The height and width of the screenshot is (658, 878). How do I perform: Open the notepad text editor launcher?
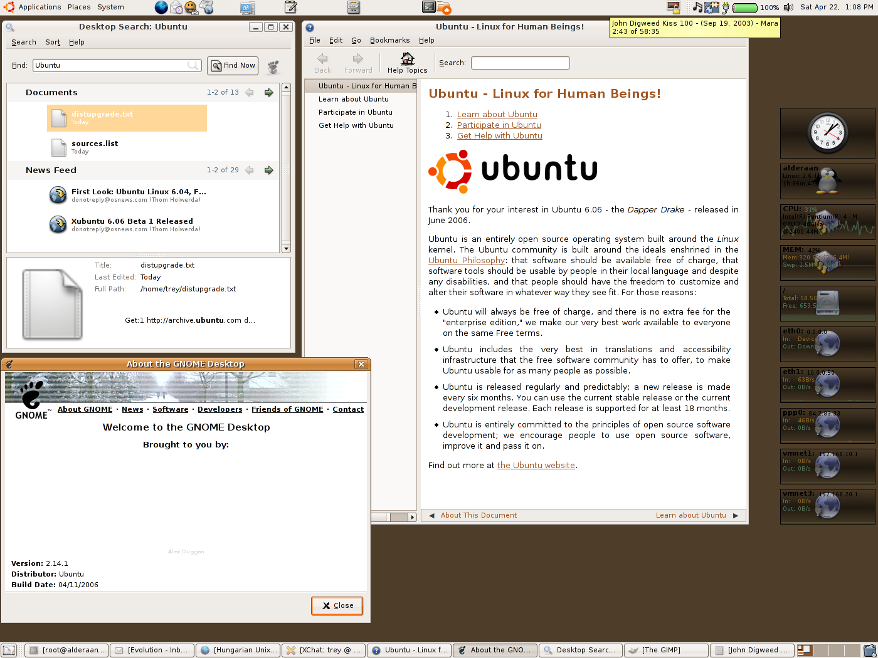pyautogui.click(x=291, y=8)
